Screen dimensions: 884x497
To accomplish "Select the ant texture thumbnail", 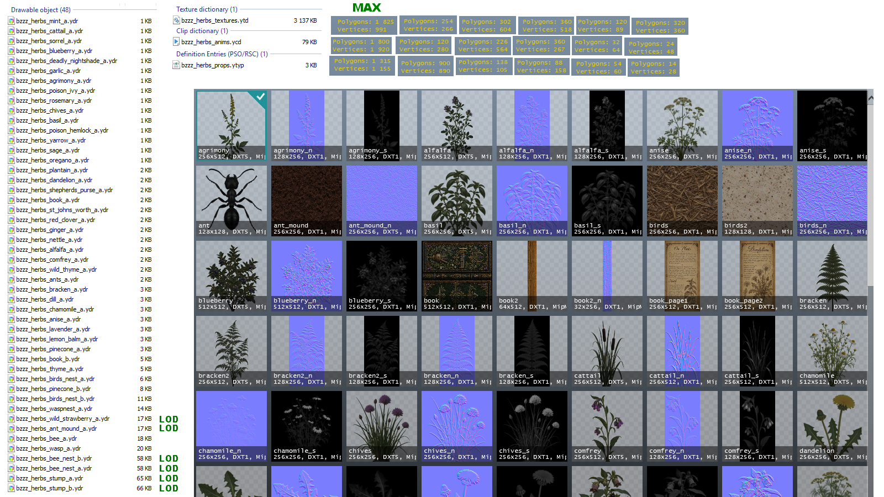I will (231, 201).
